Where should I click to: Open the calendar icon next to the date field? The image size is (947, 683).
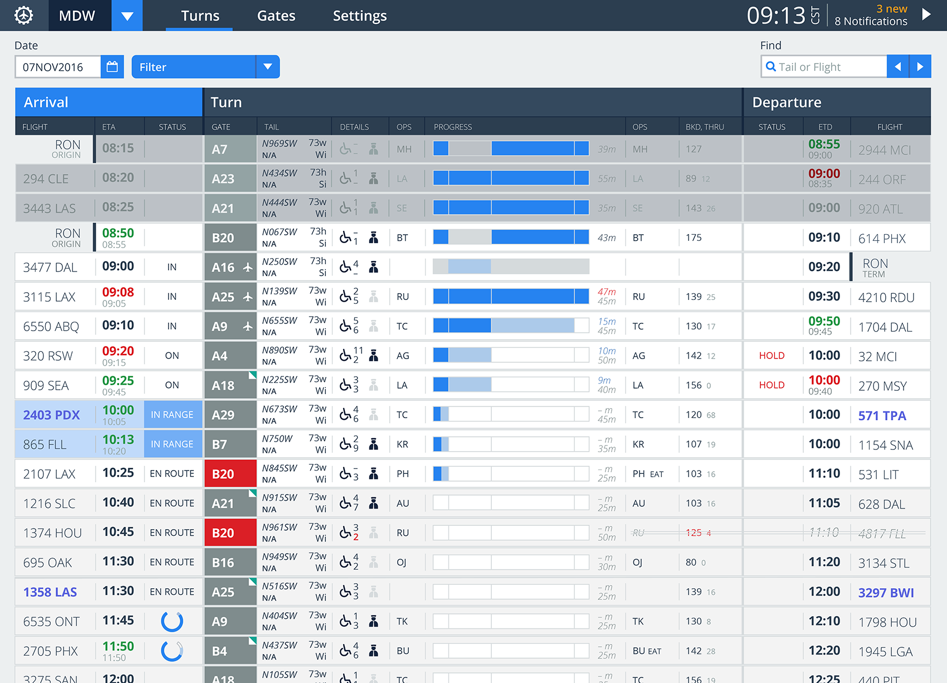tap(112, 66)
